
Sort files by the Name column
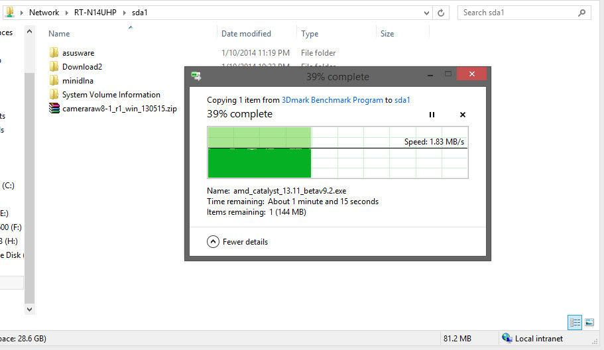[x=59, y=34]
